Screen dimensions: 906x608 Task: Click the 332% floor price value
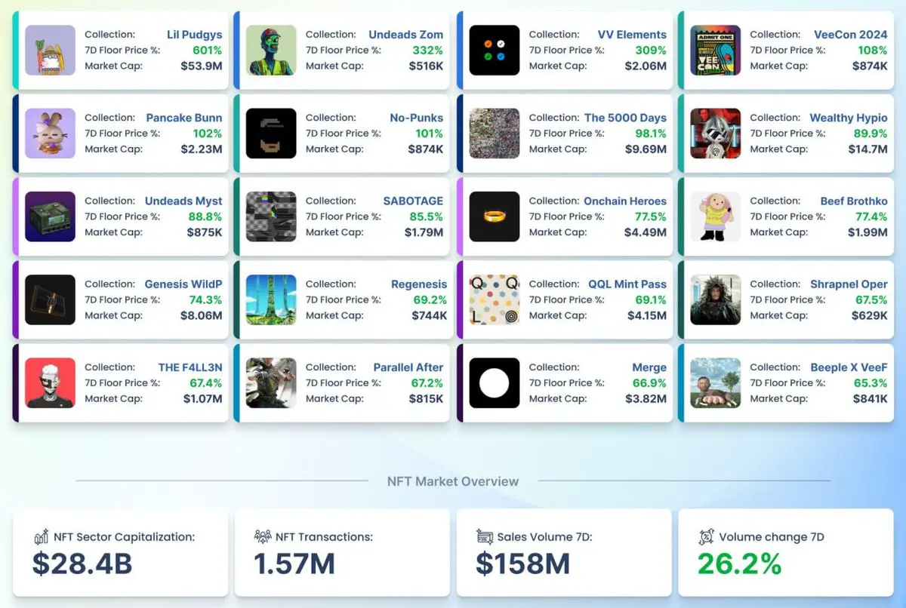pyautogui.click(x=427, y=51)
